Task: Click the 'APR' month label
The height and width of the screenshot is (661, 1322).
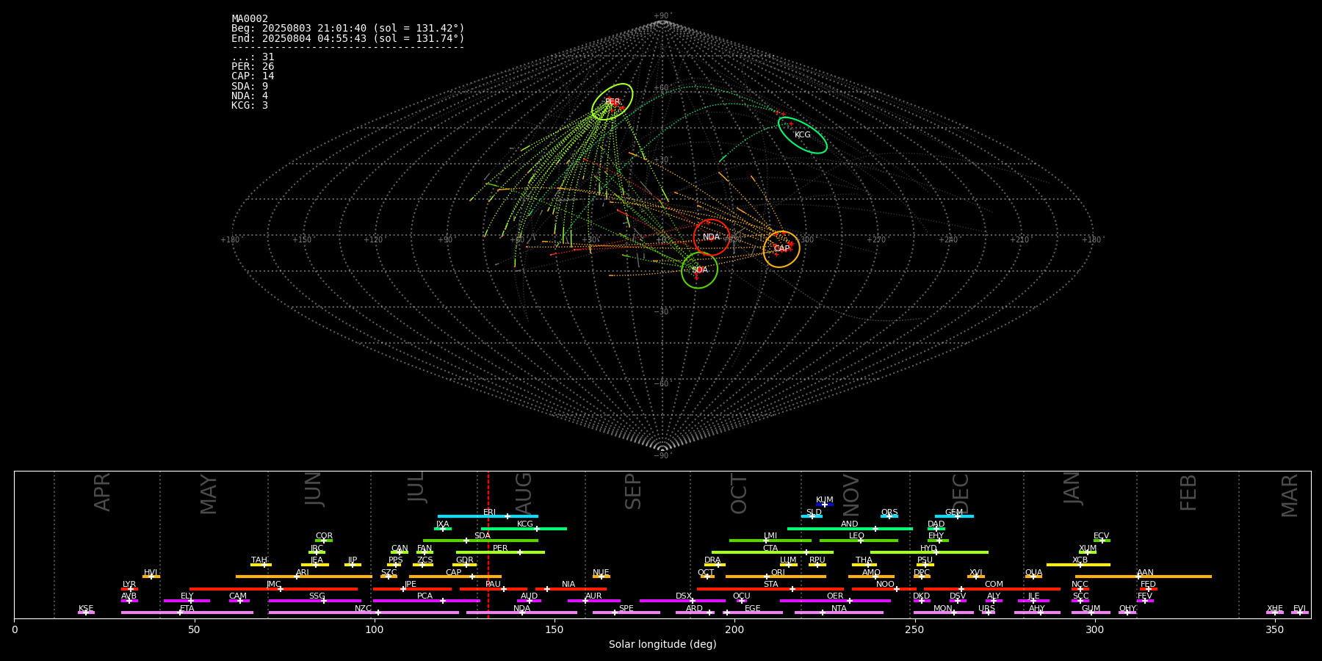Action: pos(103,492)
